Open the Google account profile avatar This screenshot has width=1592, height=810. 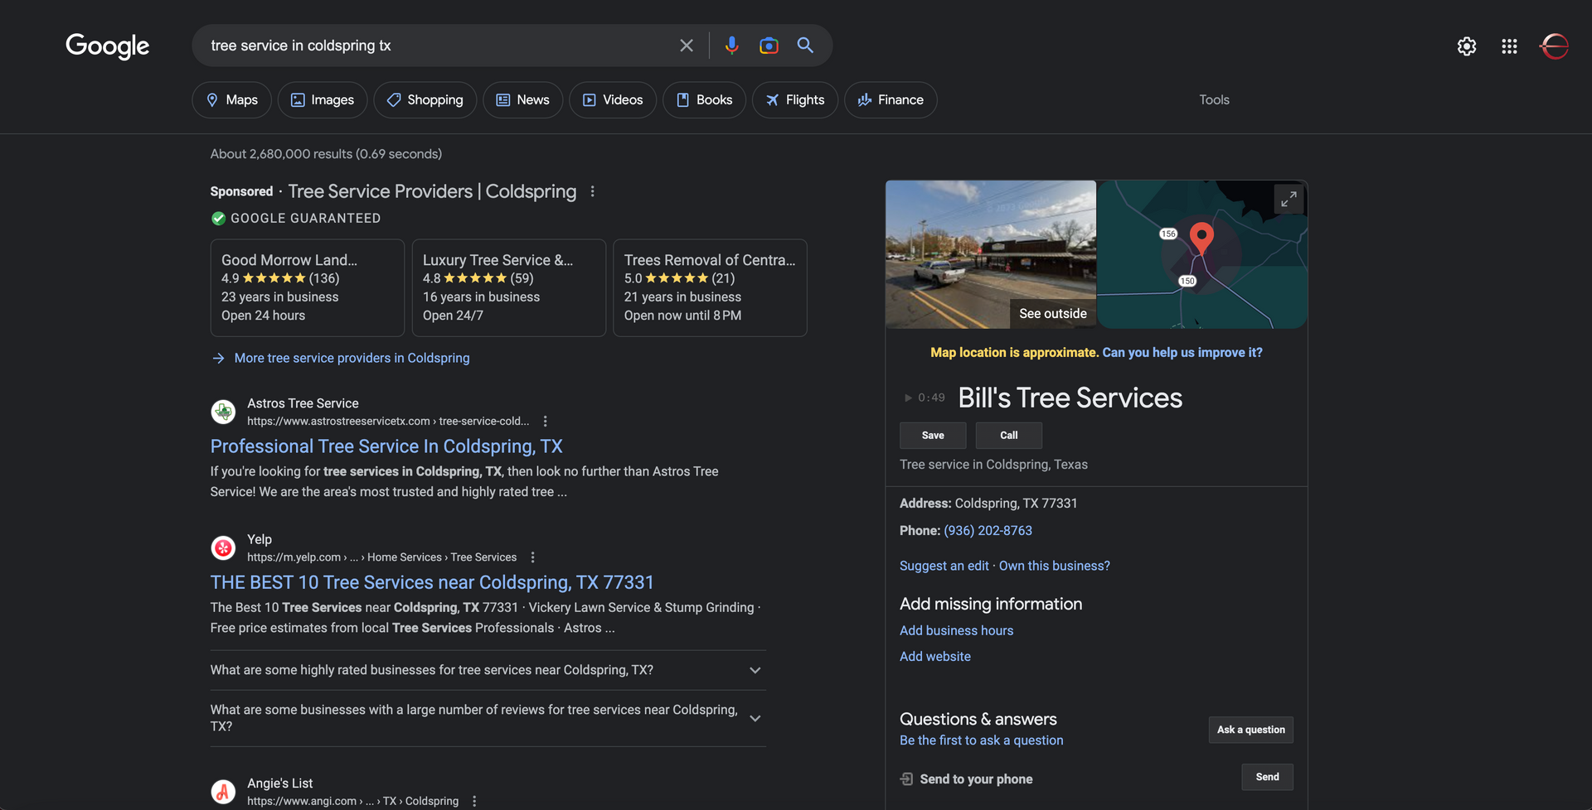click(1554, 46)
